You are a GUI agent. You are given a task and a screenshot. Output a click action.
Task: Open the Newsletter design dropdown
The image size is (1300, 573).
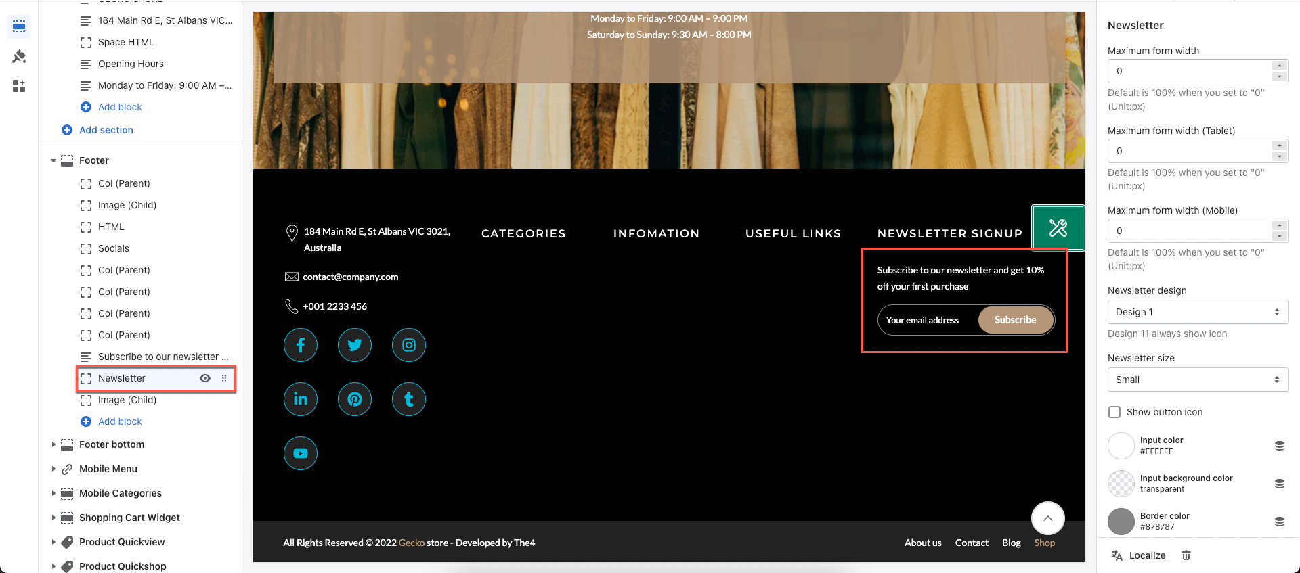[x=1198, y=312]
